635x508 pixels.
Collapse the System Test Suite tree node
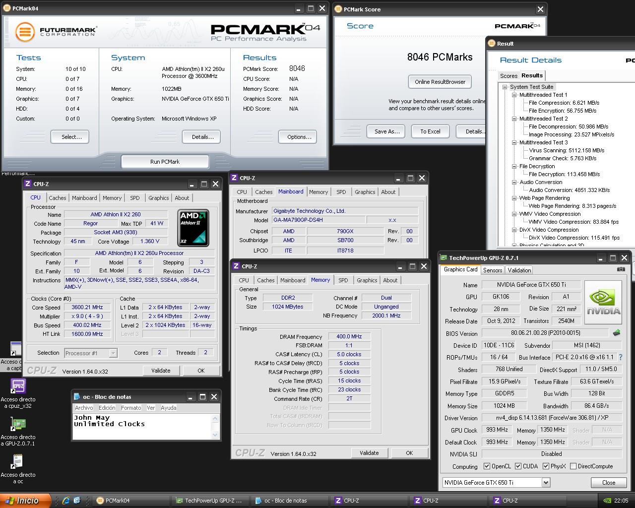pos(505,87)
